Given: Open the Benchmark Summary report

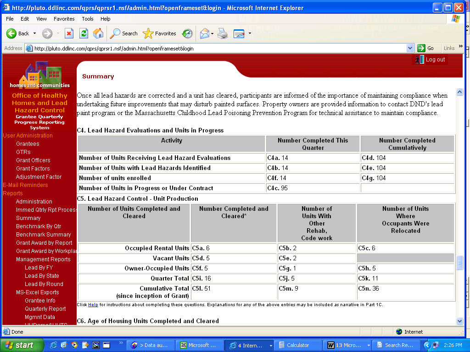Looking at the screenshot, I should point(44,235).
